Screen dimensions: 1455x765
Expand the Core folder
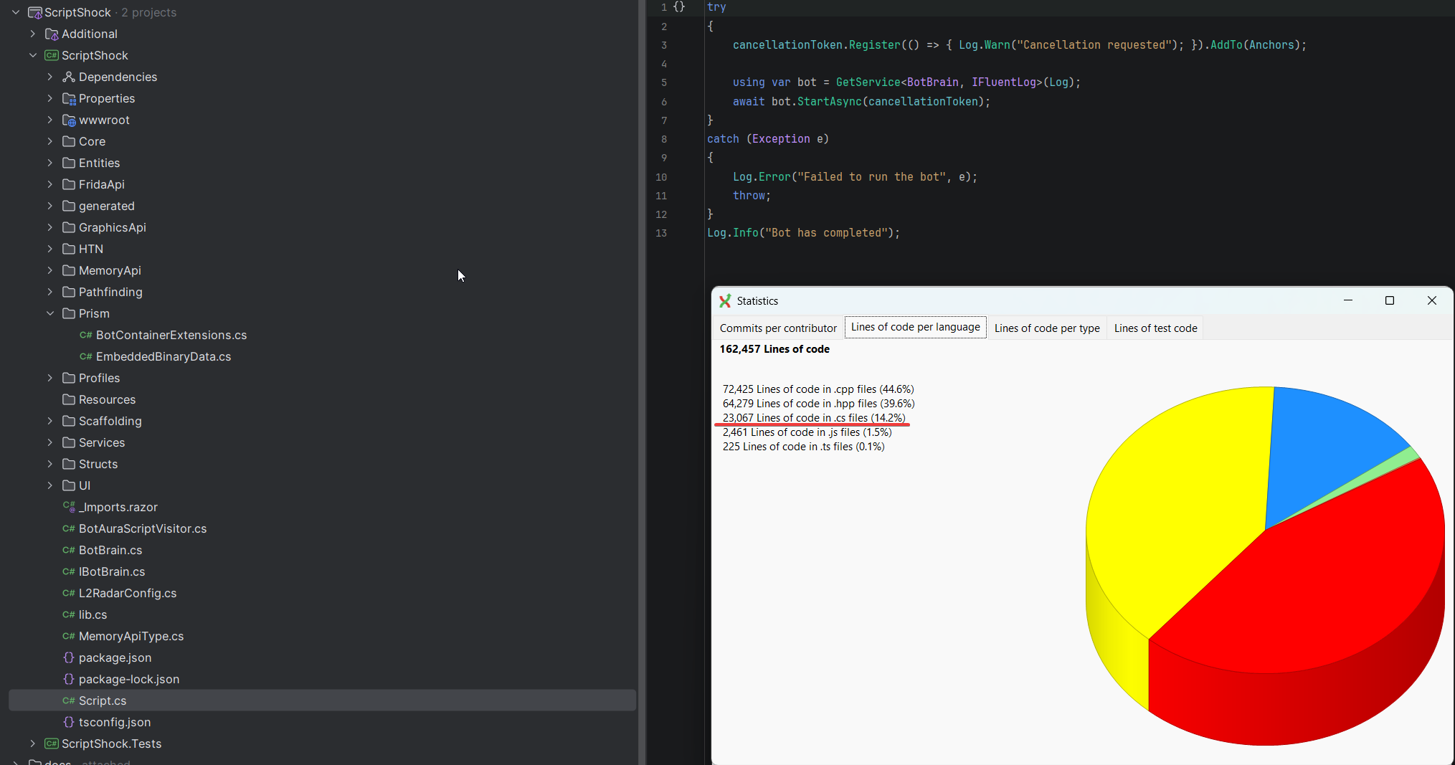click(x=49, y=141)
